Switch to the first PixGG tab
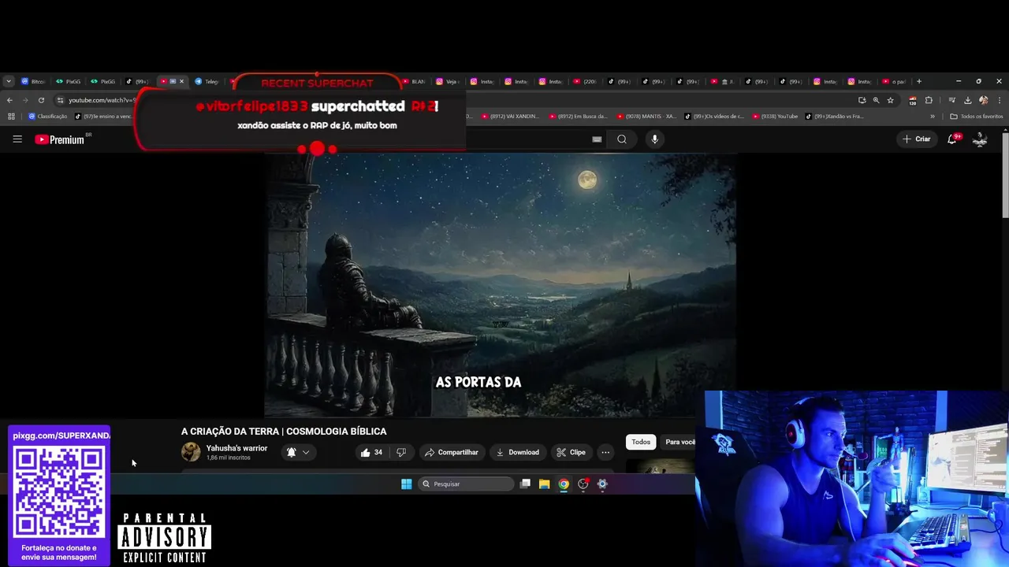 point(68,81)
